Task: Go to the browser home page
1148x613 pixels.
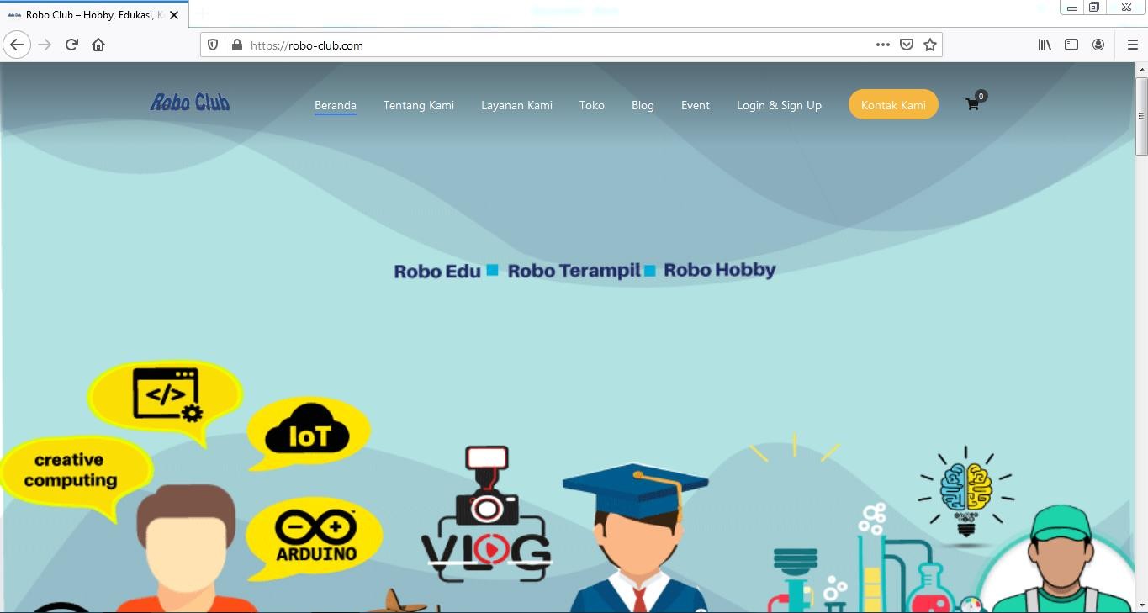Action: pos(98,45)
